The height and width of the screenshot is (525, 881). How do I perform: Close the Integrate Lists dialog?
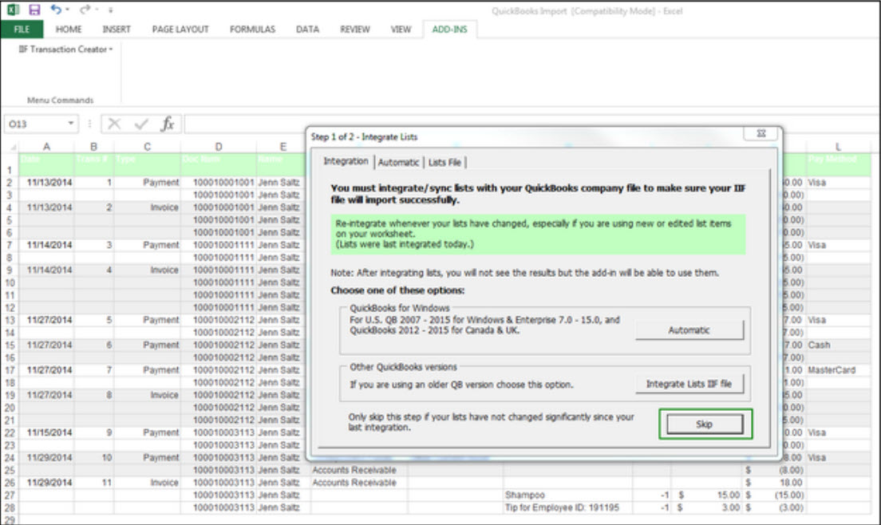point(761,133)
